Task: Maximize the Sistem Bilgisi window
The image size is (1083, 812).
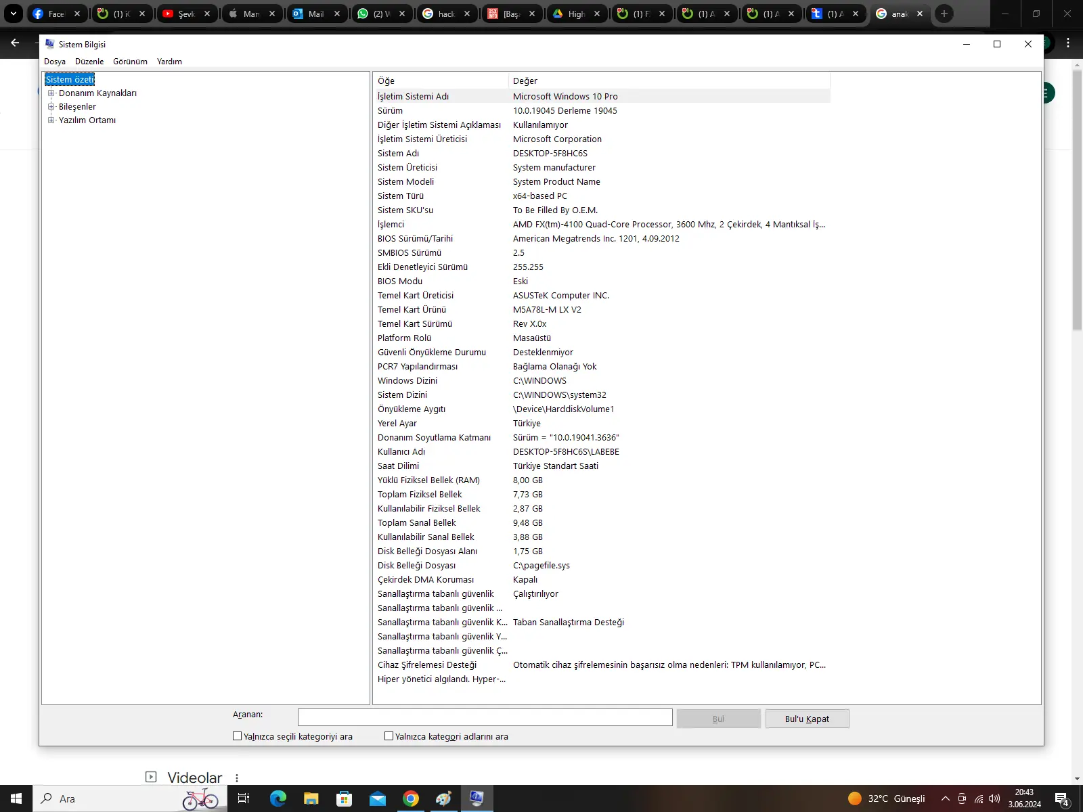Action: (997, 44)
